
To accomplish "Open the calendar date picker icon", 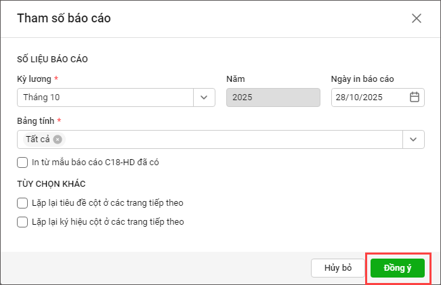I will [x=415, y=97].
